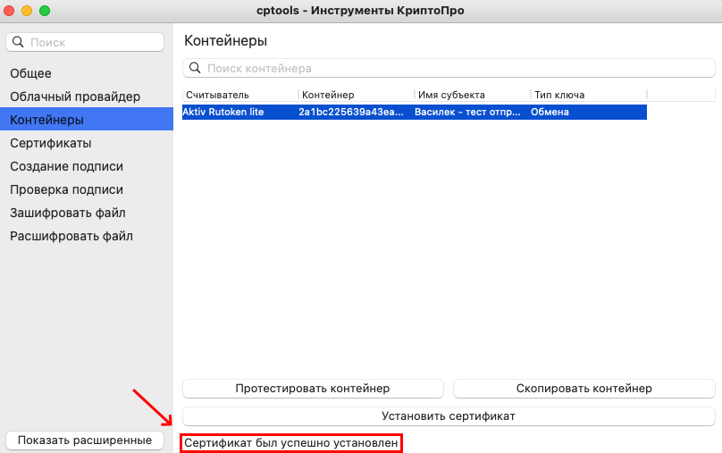Maximize the window with green button
The image size is (722, 453).
pos(45,11)
